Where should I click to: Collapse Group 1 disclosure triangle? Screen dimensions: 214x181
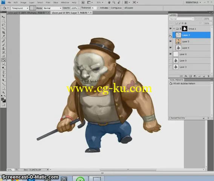[174, 29]
